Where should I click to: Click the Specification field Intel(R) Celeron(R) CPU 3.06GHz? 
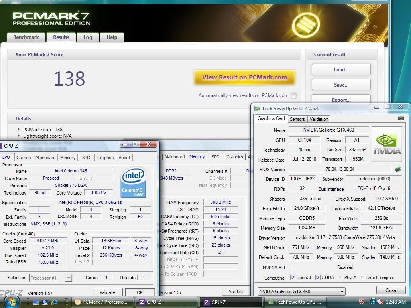click(x=90, y=202)
